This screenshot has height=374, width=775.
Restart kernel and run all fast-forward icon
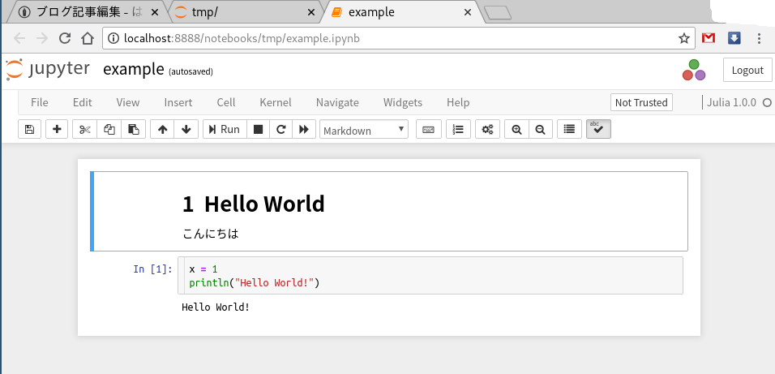coord(304,129)
